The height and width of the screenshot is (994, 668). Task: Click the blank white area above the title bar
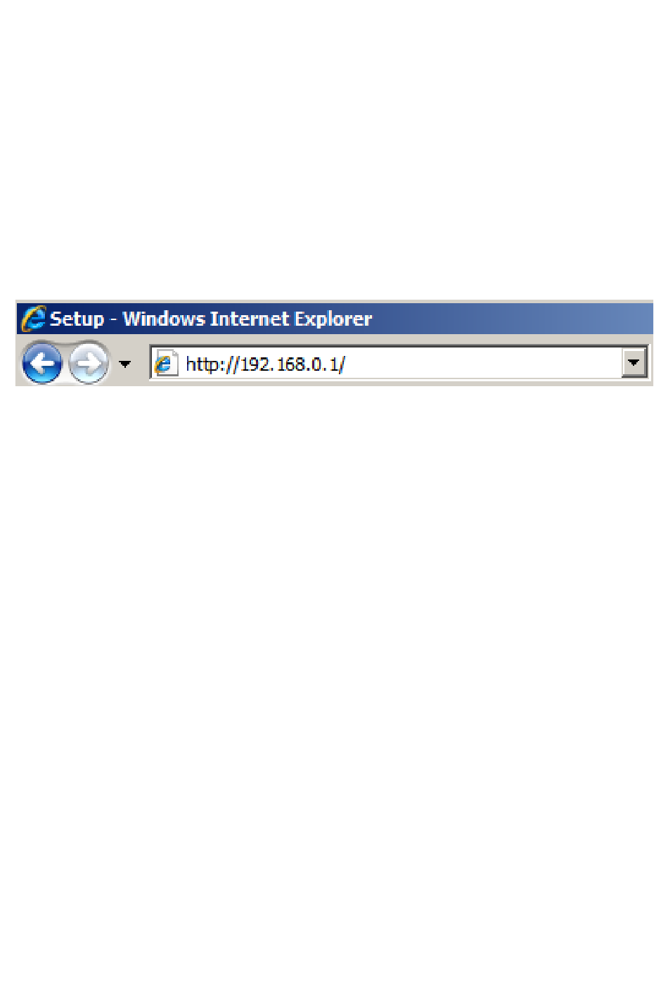pyautogui.click(x=334, y=148)
